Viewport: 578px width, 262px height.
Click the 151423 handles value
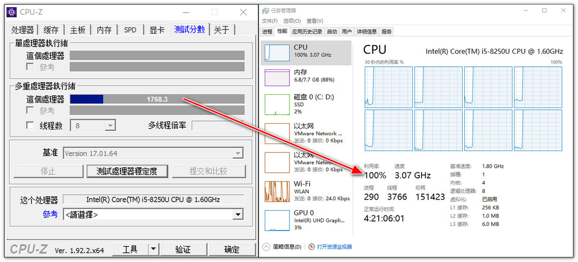pos(430,197)
